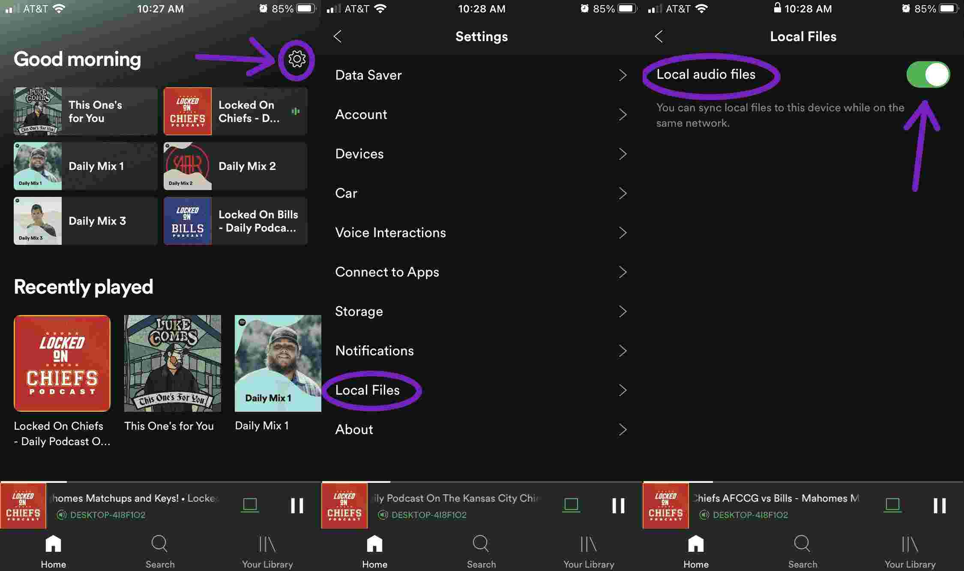Expand Notifications chevron
Image resolution: width=964 pixels, height=571 pixels.
623,351
